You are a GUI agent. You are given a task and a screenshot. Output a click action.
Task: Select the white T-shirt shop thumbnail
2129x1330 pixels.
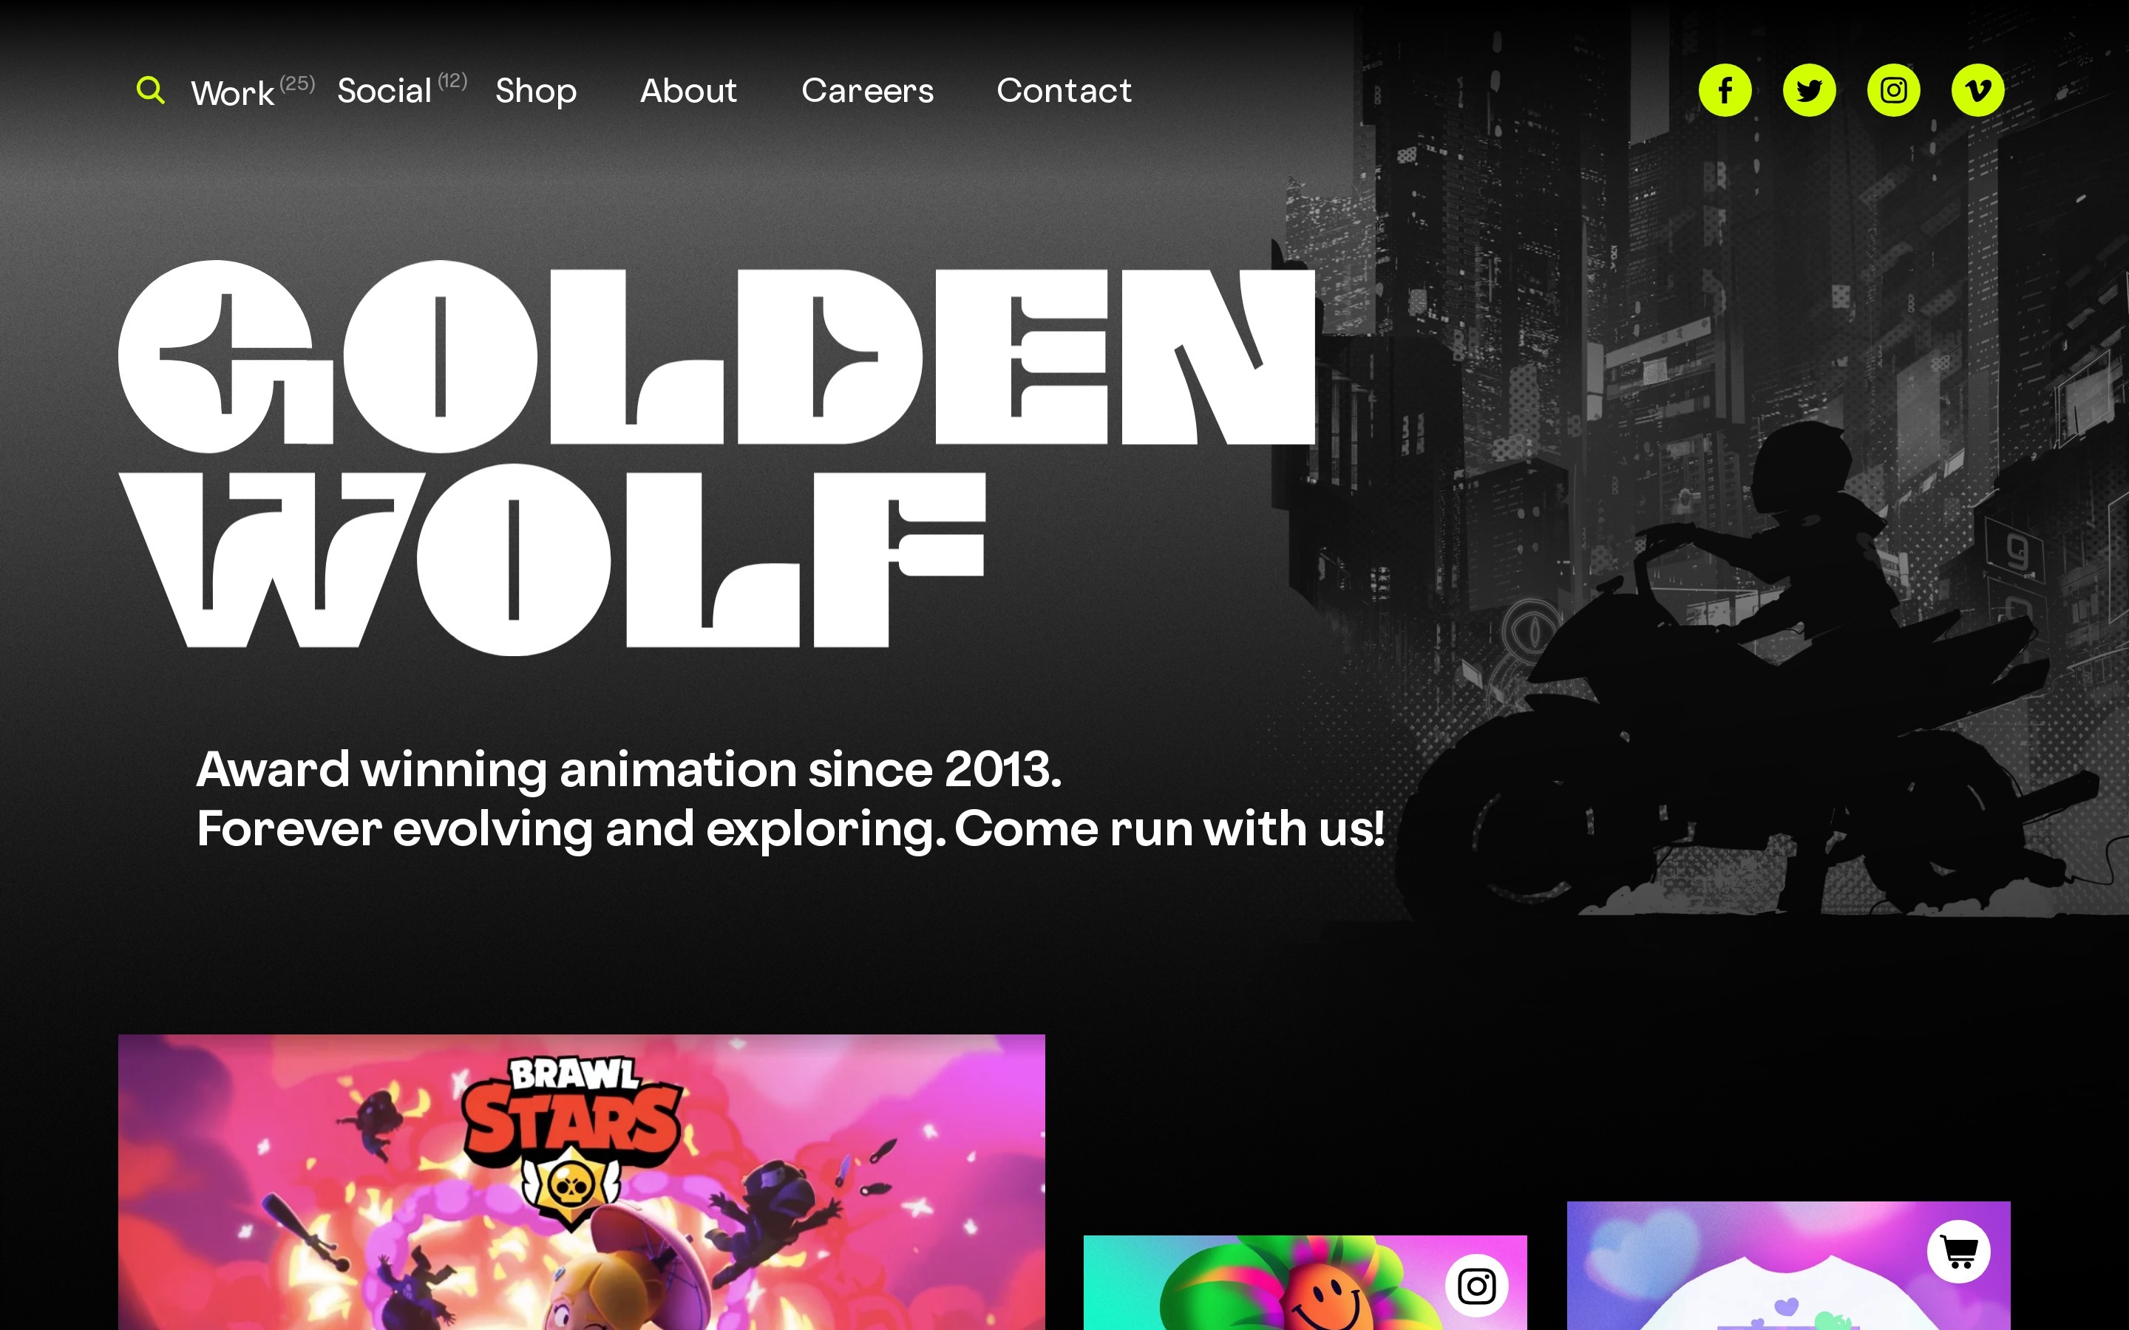[x=1788, y=1266]
